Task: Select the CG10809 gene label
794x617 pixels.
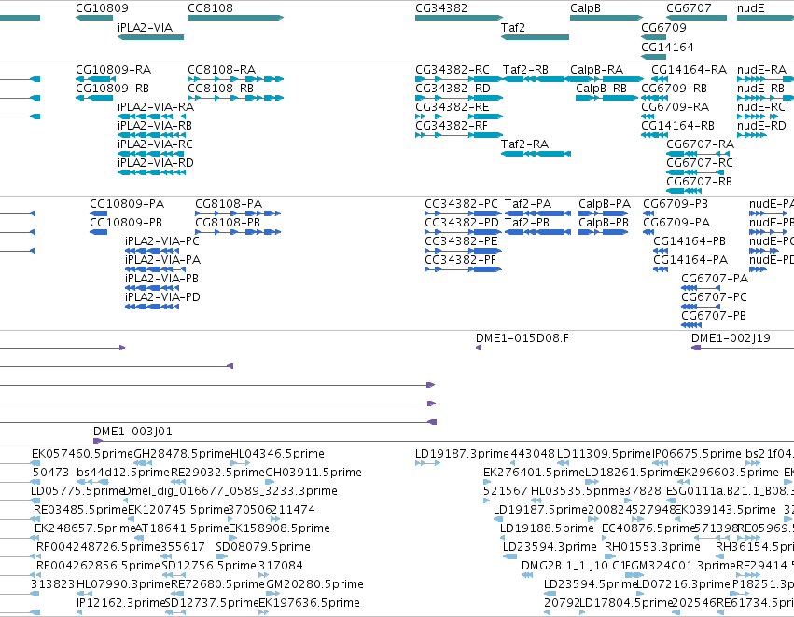Action: pos(102,8)
